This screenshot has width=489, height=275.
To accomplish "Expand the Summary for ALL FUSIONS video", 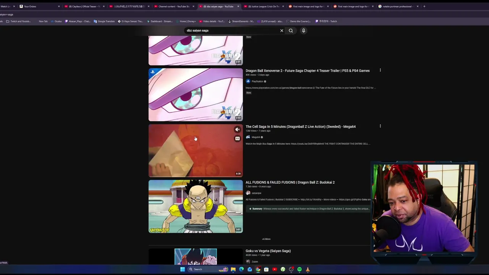I will click(308, 209).
